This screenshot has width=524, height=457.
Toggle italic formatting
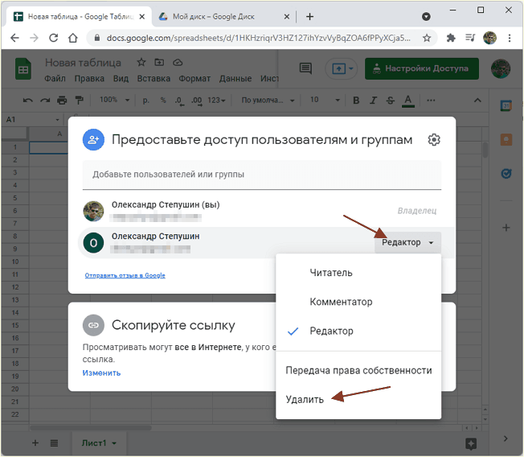click(373, 101)
